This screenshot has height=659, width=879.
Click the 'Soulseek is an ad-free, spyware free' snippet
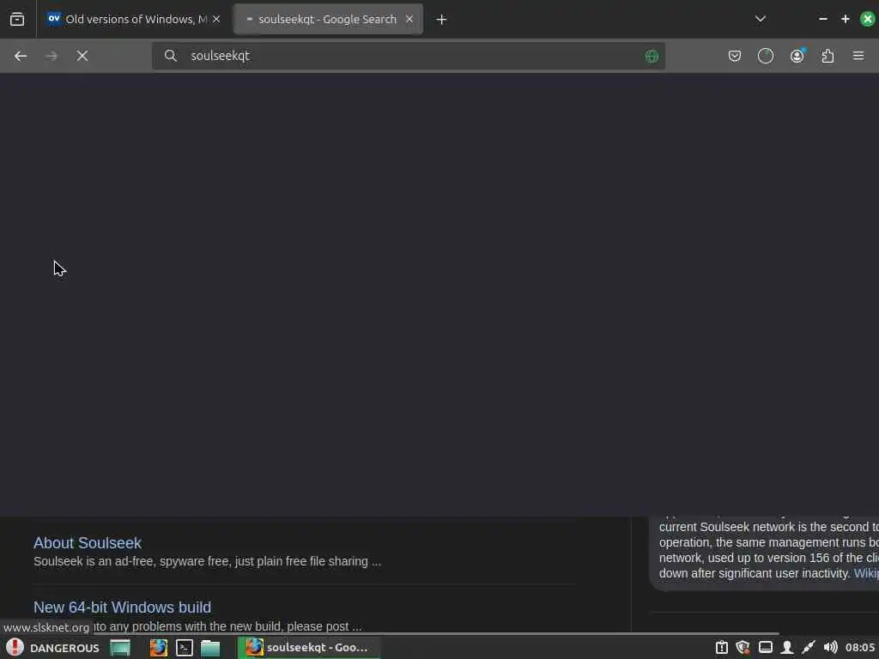coord(208,561)
